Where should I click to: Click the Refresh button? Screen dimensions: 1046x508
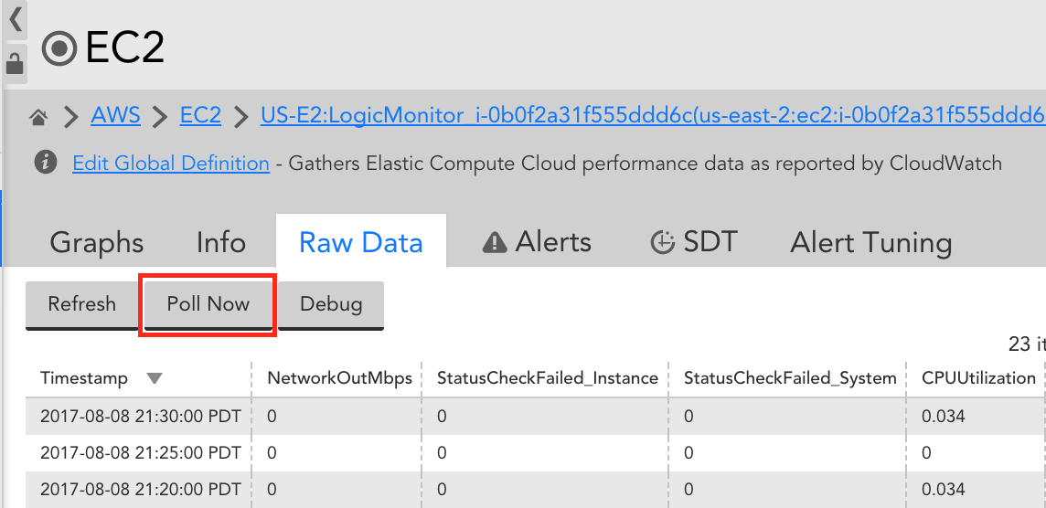pyautogui.click(x=82, y=304)
